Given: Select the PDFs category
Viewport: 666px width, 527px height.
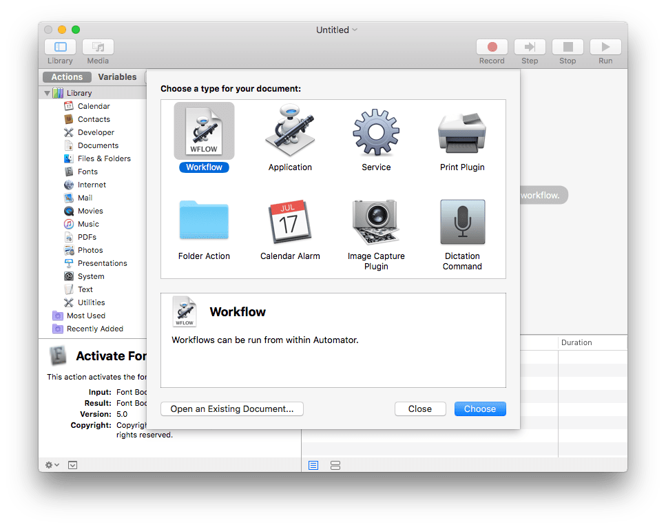Looking at the screenshot, I should coord(86,237).
